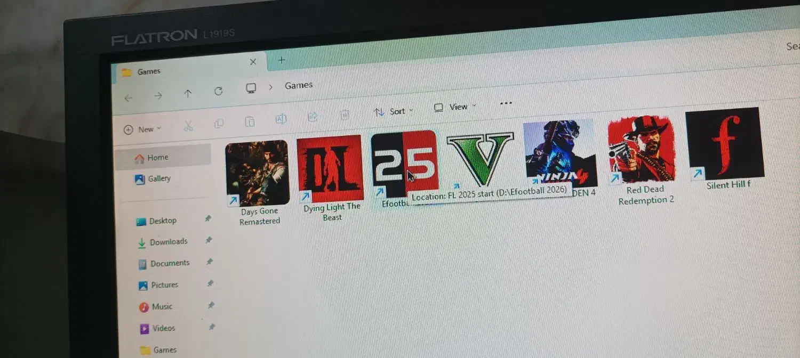Click the This PC monitor icon
This screenshot has width=800, height=358.
click(x=251, y=88)
